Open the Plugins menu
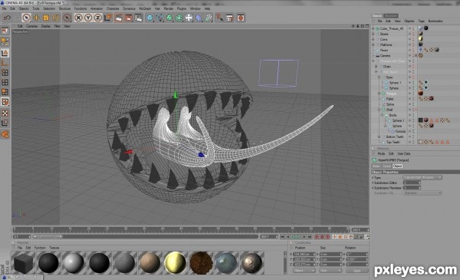 (181, 8)
